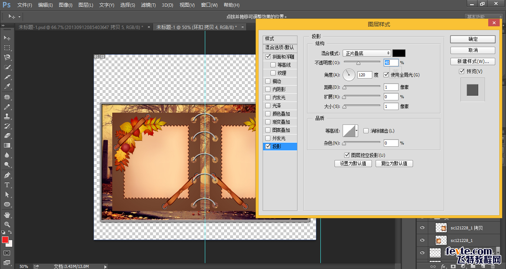Select the Ellipse shape tool
Viewport: 506px width, 269px height.
coord(7,204)
